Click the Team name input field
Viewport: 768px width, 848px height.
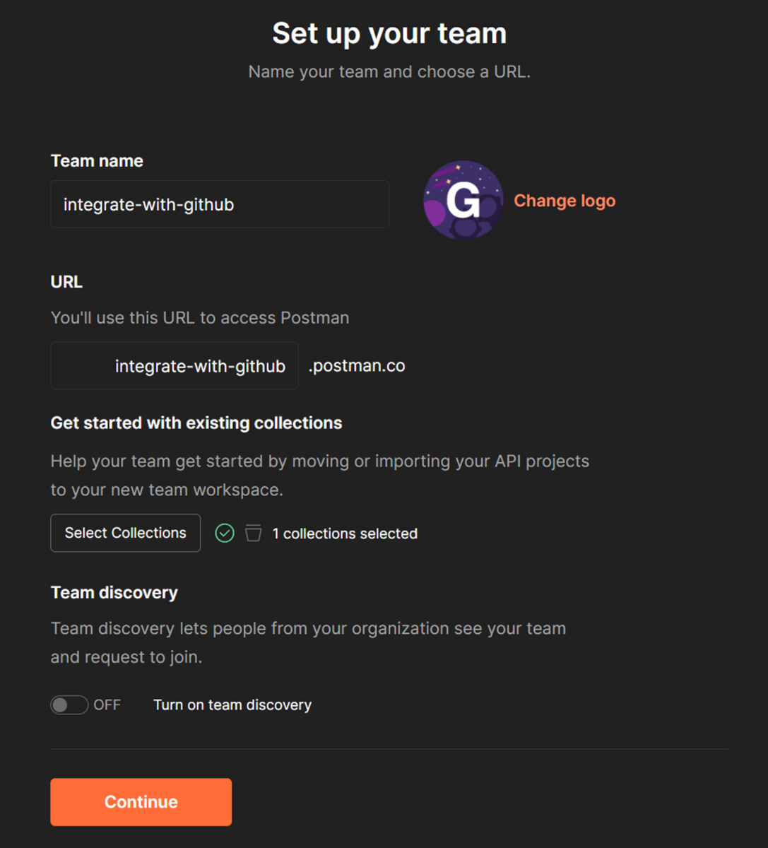tap(220, 204)
